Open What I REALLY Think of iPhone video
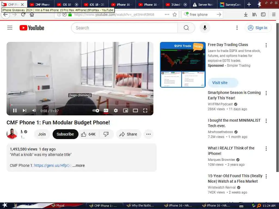Image resolution: width=279 pixels, height=209 pixels. coord(231,151)
